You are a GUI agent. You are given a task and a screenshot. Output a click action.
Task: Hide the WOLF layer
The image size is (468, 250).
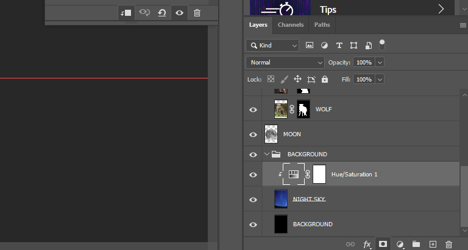253,109
